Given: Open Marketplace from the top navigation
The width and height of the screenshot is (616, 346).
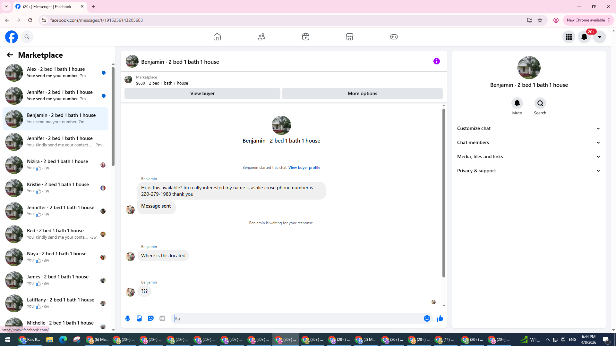Looking at the screenshot, I should click(350, 37).
